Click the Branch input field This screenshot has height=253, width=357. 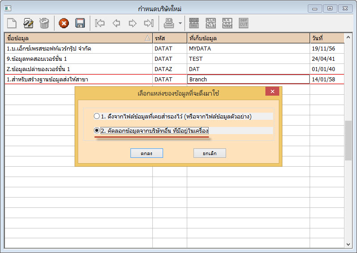(x=248, y=79)
